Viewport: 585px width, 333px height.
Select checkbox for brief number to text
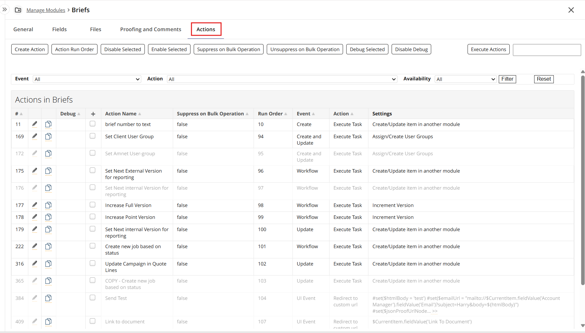[x=93, y=124]
